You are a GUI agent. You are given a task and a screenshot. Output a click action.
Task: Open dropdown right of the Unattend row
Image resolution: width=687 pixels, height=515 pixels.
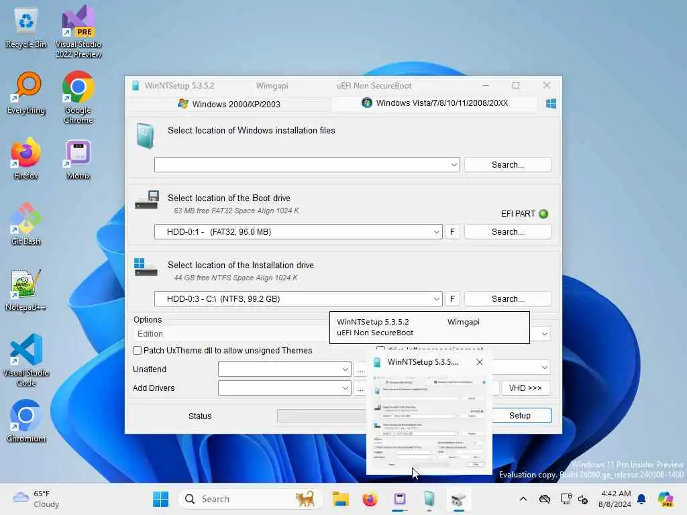(544, 367)
